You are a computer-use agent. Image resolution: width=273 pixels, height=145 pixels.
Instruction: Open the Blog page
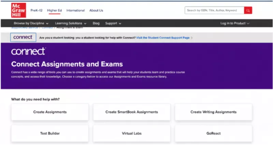pos(96,23)
